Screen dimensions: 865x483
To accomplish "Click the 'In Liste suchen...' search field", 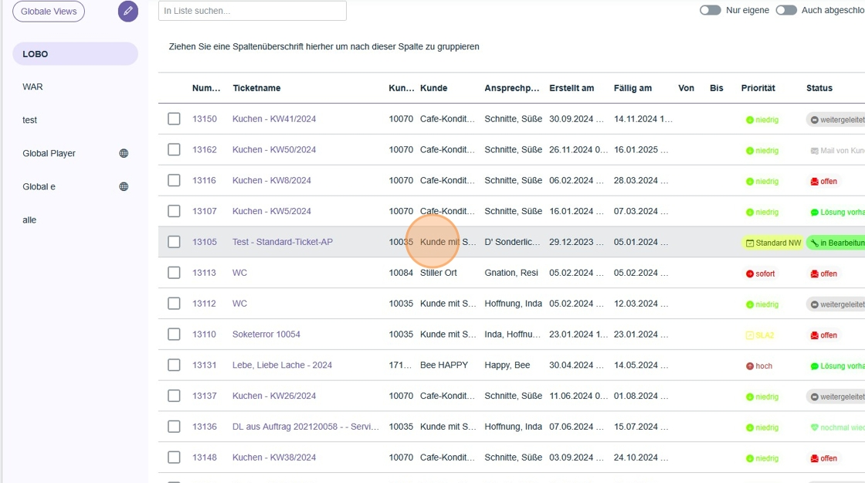I will 252,11.
